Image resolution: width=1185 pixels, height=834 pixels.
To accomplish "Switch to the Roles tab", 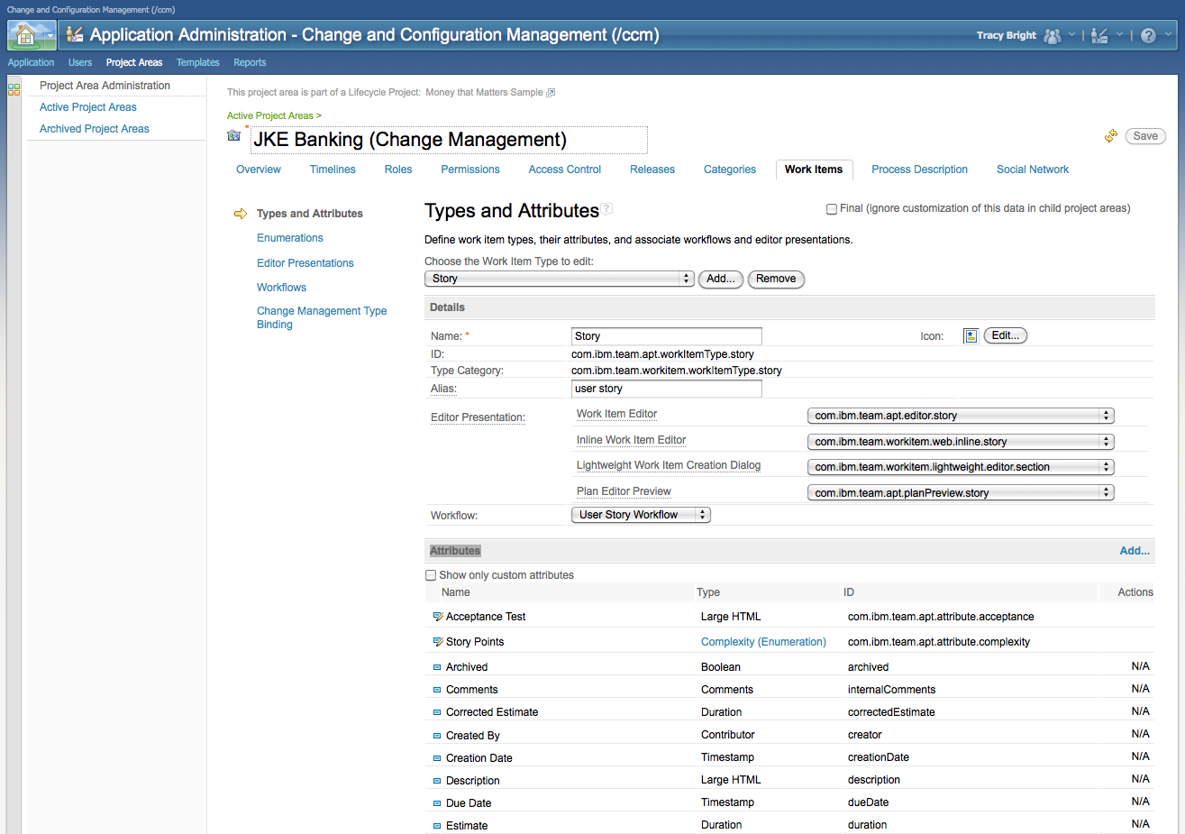I will (398, 170).
